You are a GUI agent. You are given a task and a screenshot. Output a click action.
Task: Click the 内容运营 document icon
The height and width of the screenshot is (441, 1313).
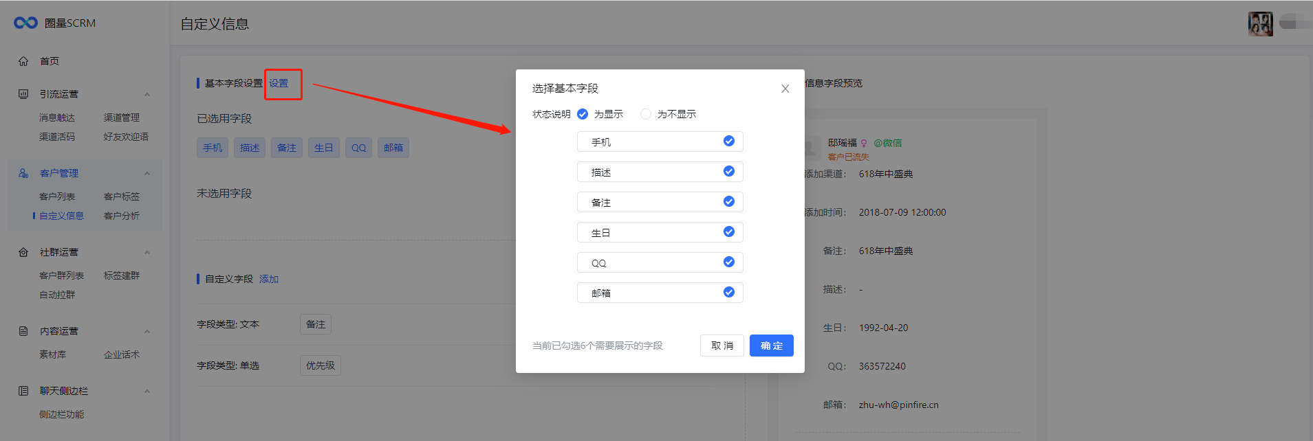coord(23,331)
